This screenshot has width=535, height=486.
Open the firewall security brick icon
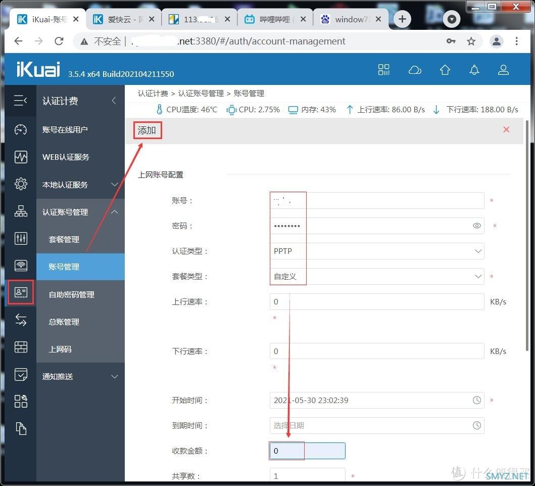(21, 347)
